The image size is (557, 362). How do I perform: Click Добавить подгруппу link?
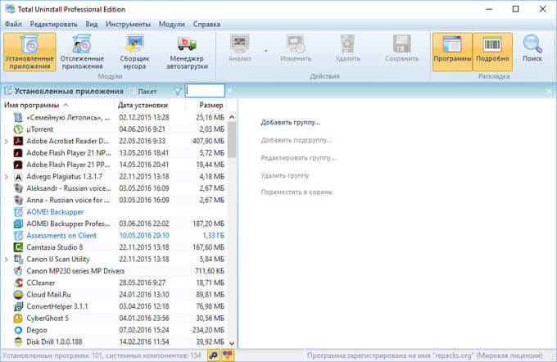(x=296, y=140)
